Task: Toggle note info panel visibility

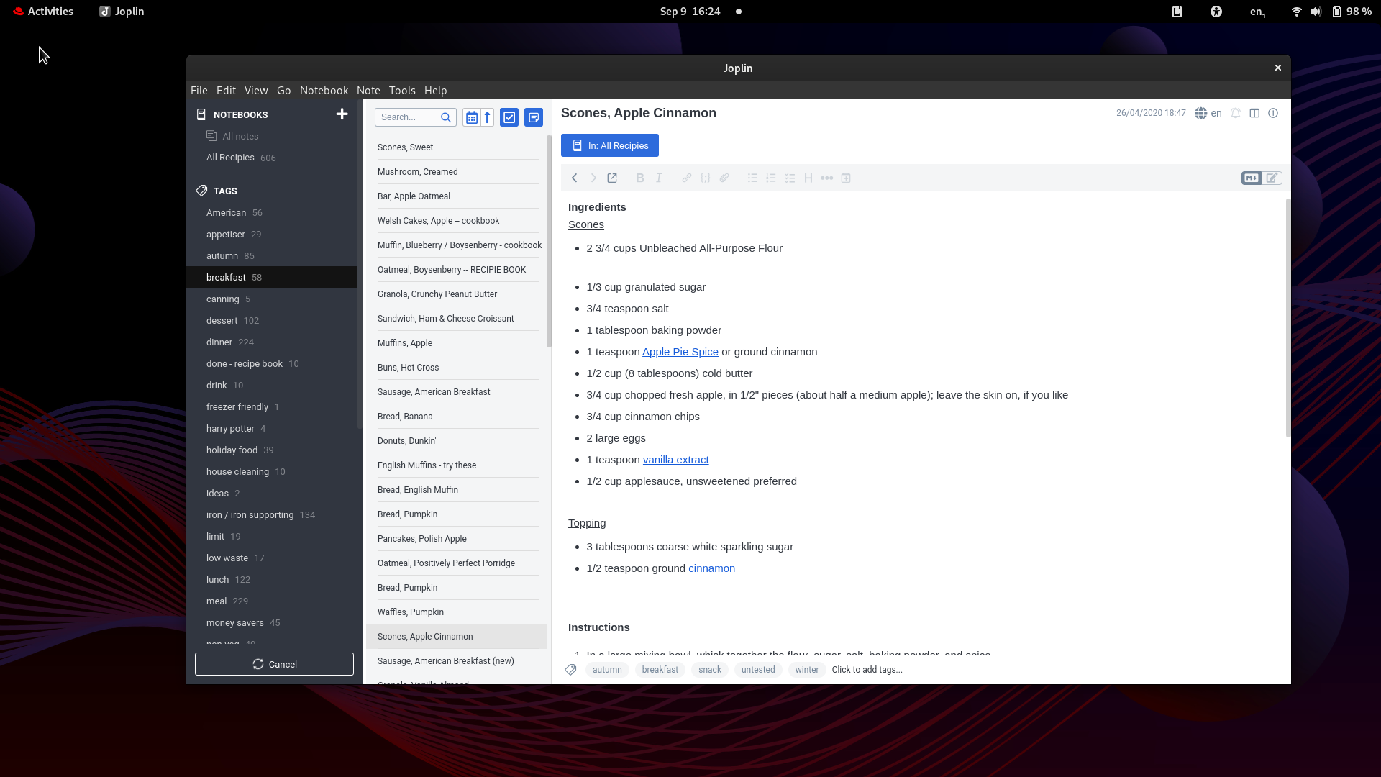Action: coord(1274,113)
